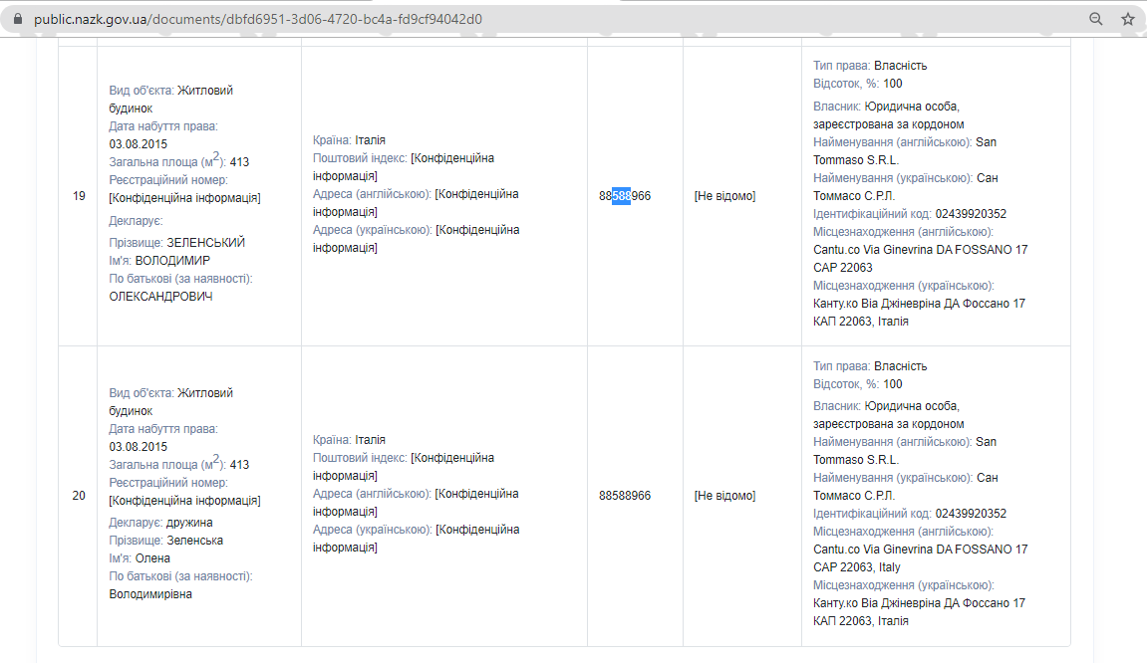Click [Не відомо] in row 19
Image resolution: width=1147 pixels, height=663 pixels.
(724, 196)
